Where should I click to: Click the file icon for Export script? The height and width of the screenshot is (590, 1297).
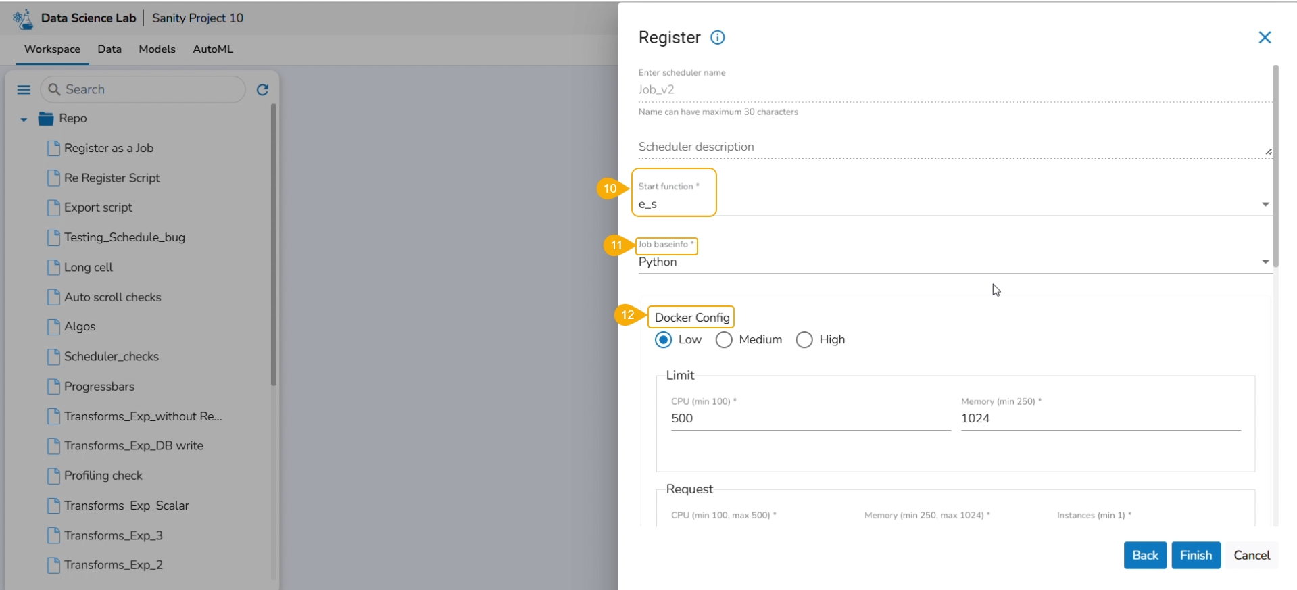tap(53, 208)
